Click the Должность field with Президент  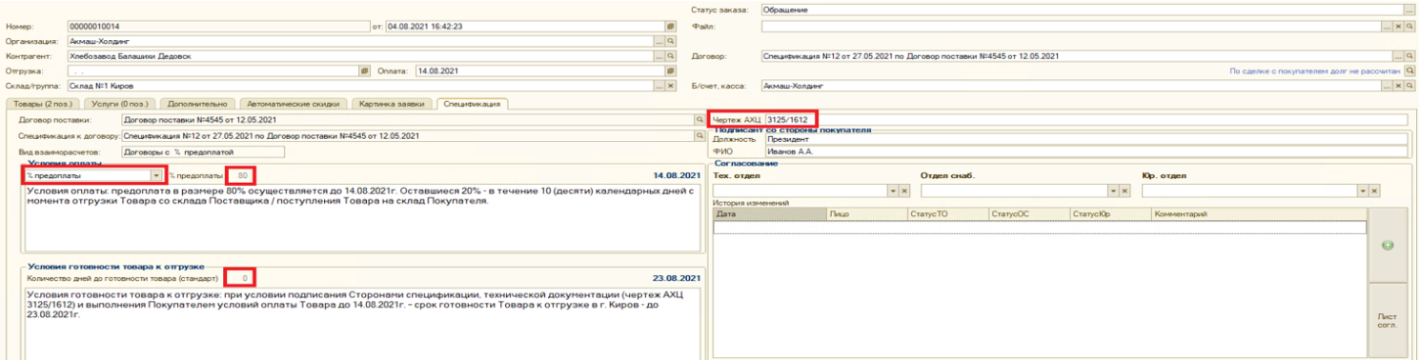[1085, 139]
